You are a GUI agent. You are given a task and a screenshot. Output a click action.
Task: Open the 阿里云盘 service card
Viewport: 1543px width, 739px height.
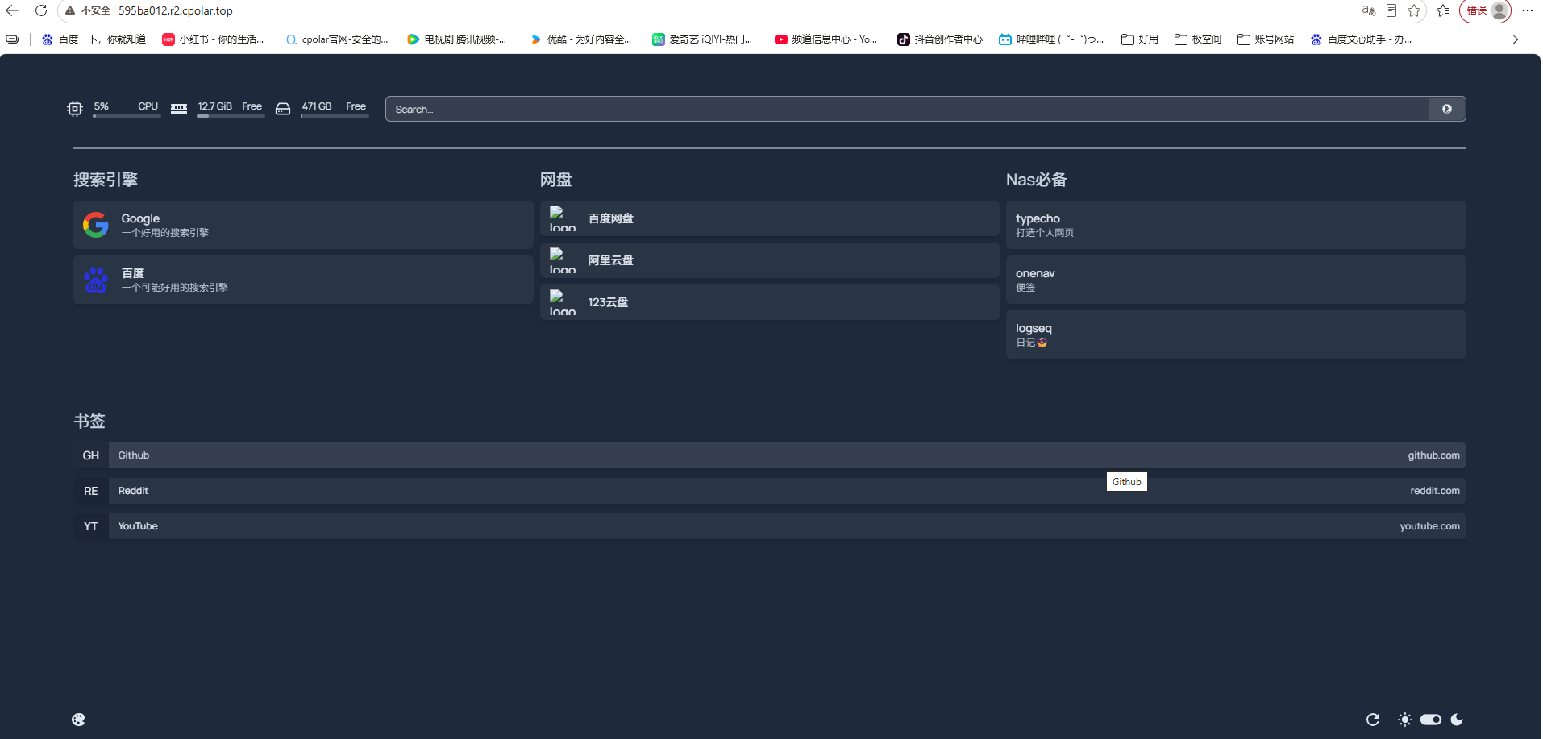pyautogui.click(x=770, y=260)
